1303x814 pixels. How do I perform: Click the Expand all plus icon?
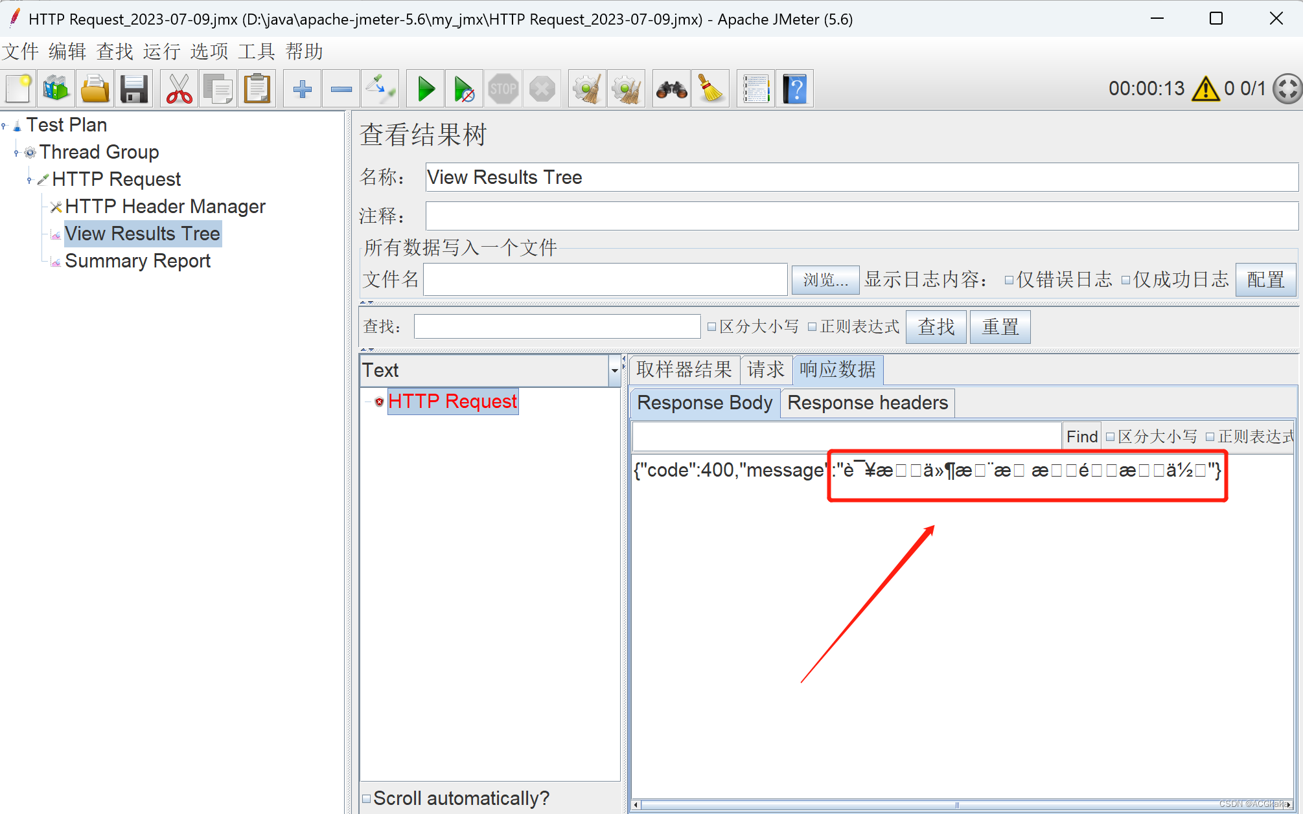tap(303, 89)
